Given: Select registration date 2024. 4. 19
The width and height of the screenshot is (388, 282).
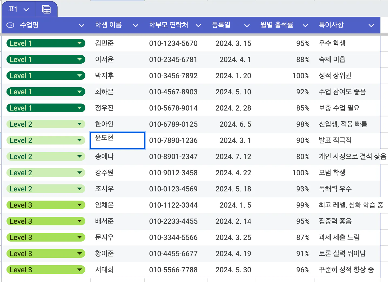Looking at the screenshot, I should (233, 254).
